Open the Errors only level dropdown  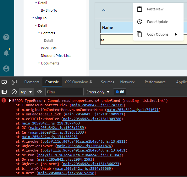tap(98, 92)
